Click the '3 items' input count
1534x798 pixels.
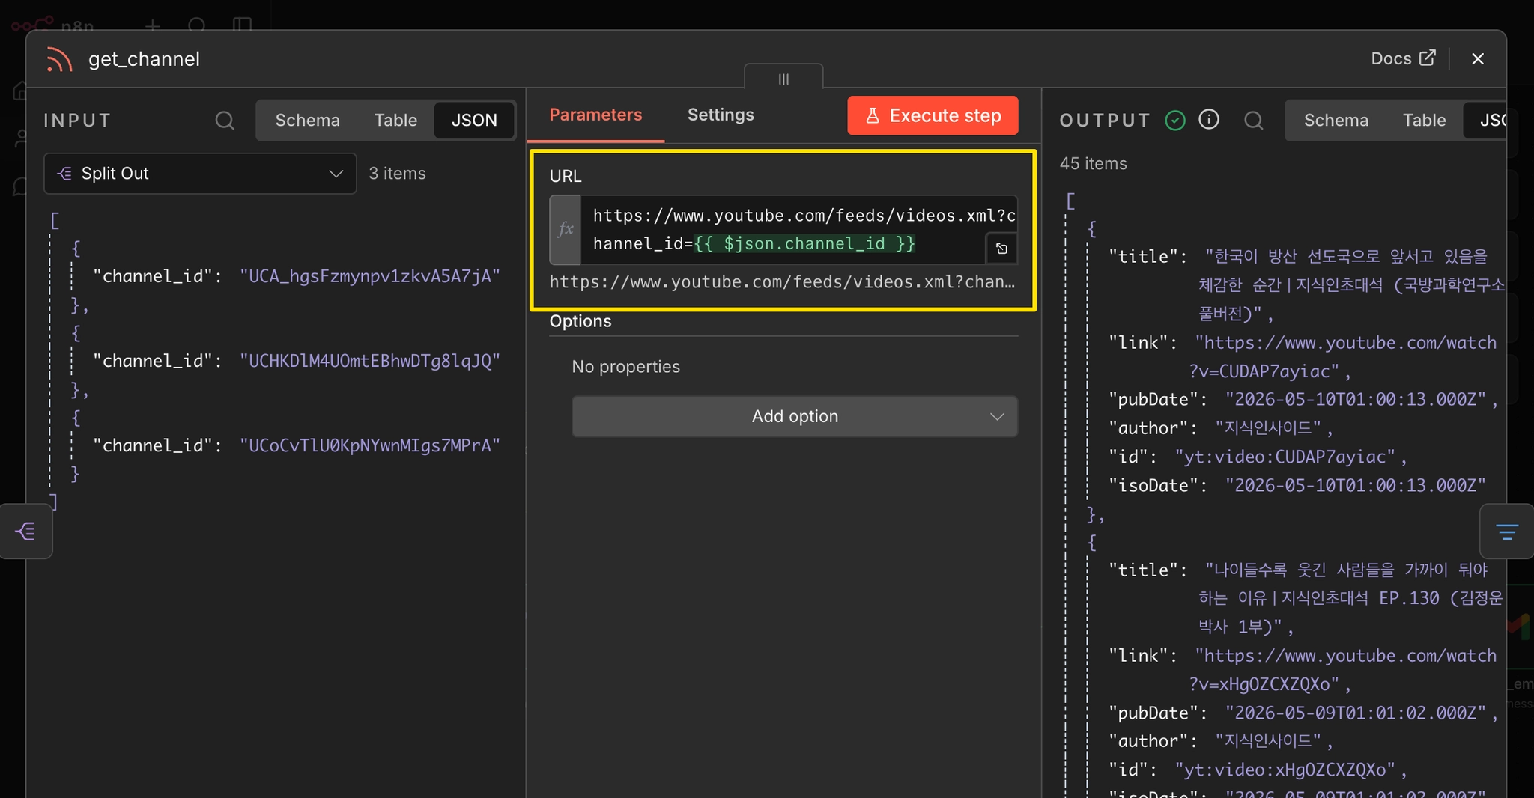pyautogui.click(x=397, y=174)
